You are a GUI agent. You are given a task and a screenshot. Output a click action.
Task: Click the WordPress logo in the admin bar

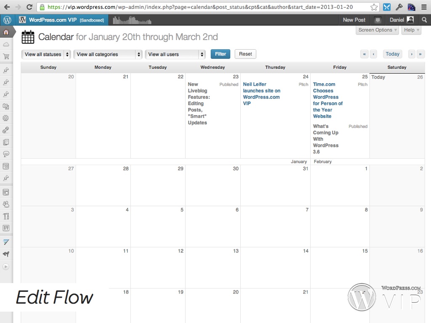(x=7, y=20)
